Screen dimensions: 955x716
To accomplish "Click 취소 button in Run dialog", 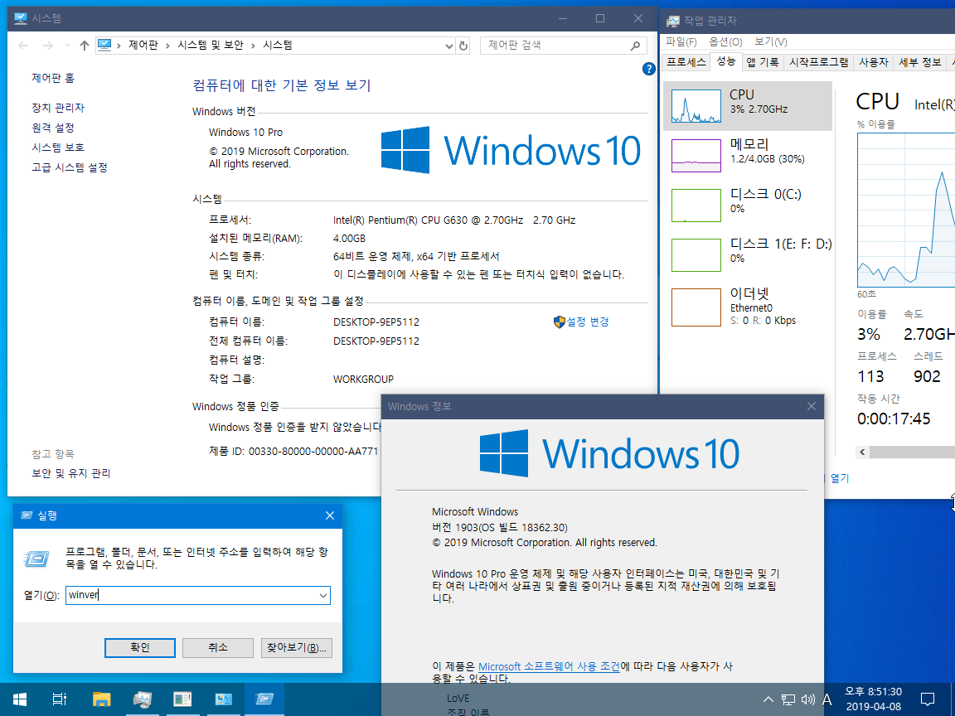I will [x=218, y=648].
